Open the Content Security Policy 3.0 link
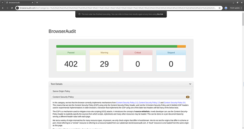 coord(174,102)
